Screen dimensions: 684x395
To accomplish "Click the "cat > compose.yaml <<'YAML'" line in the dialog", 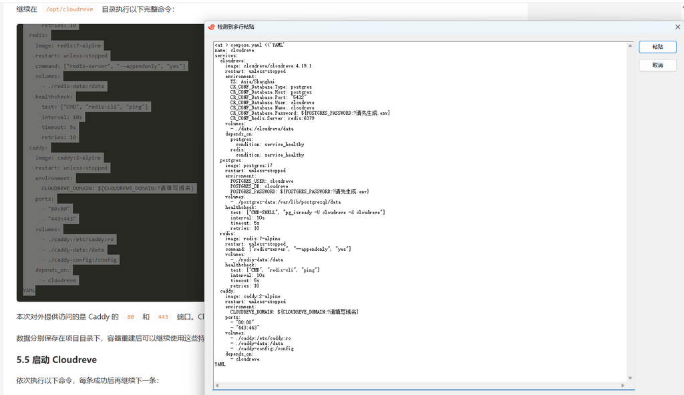I will pyautogui.click(x=249, y=45).
